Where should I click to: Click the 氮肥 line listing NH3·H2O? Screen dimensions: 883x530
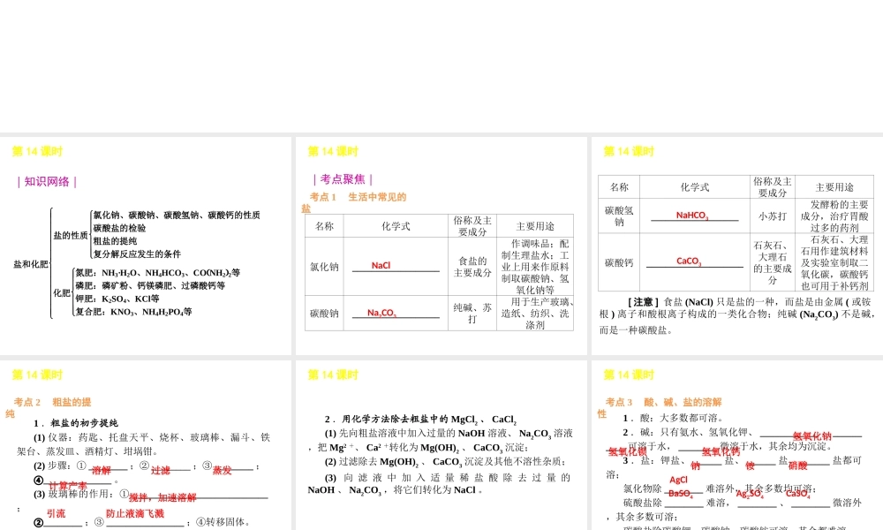(x=158, y=273)
